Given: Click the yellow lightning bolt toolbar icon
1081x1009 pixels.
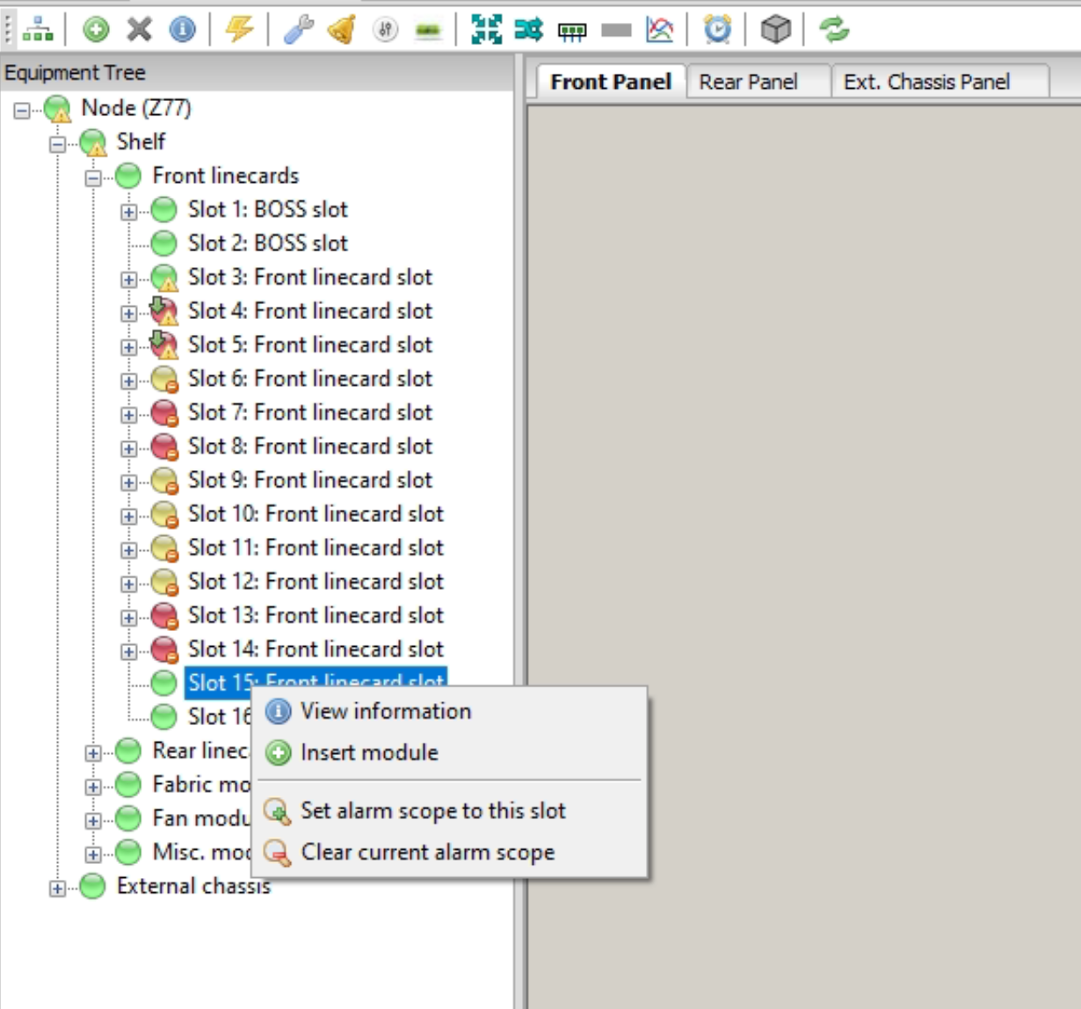Looking at the screenshot, I should coord(239,29).
